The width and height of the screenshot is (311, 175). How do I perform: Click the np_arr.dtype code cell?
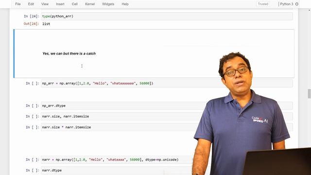click(x=167, y=106)
